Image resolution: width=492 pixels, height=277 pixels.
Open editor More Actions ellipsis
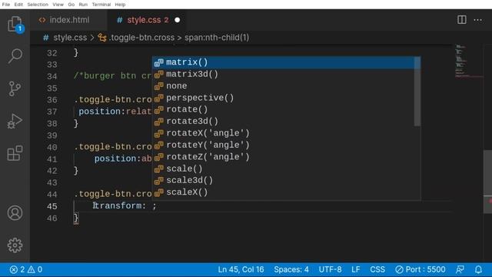[x=477, y=20]
